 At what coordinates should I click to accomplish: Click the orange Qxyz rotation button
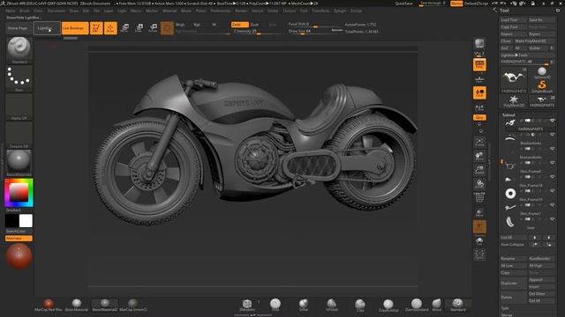479,117
